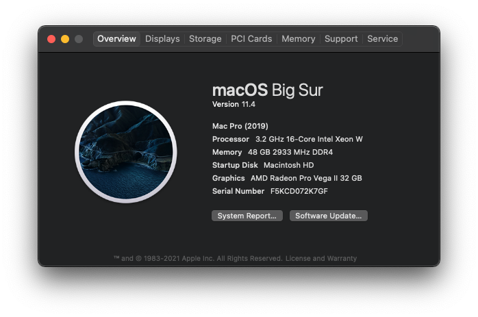The image size is (478, 317).
Task: Click the Serial Number label
Action: pos(238,191)
